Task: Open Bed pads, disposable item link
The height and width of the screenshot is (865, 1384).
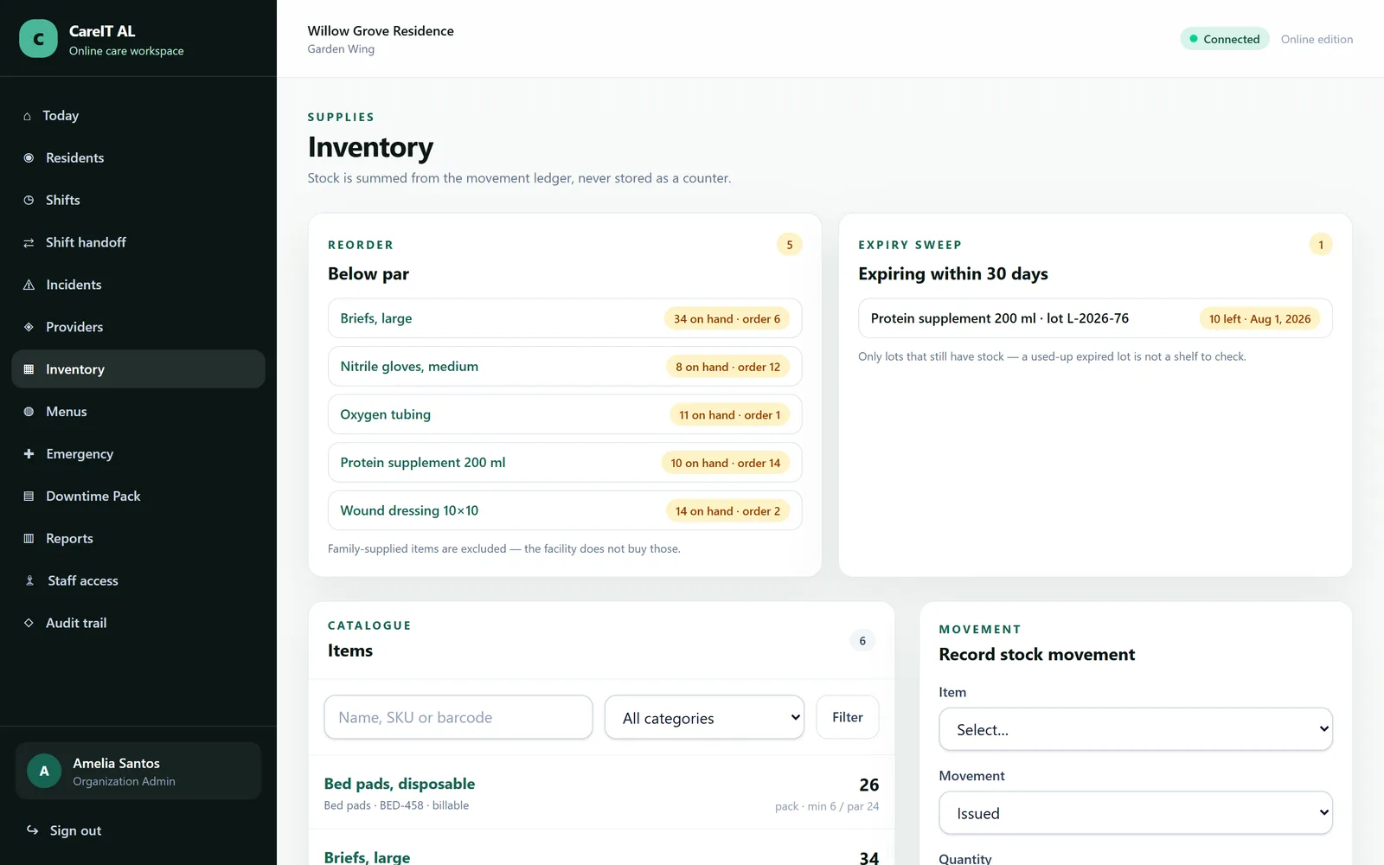Action: tap(400, 784)
